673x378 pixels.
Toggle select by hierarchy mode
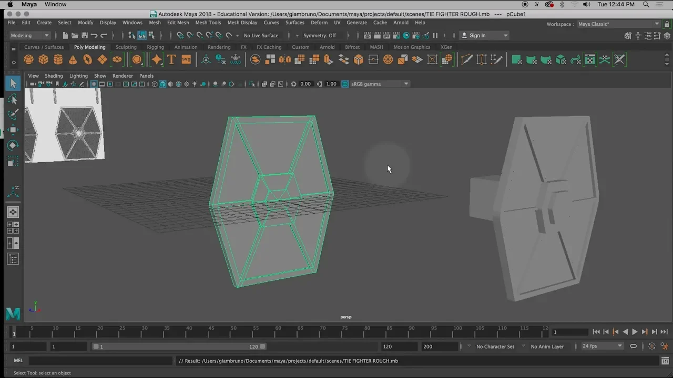[132, 35]
